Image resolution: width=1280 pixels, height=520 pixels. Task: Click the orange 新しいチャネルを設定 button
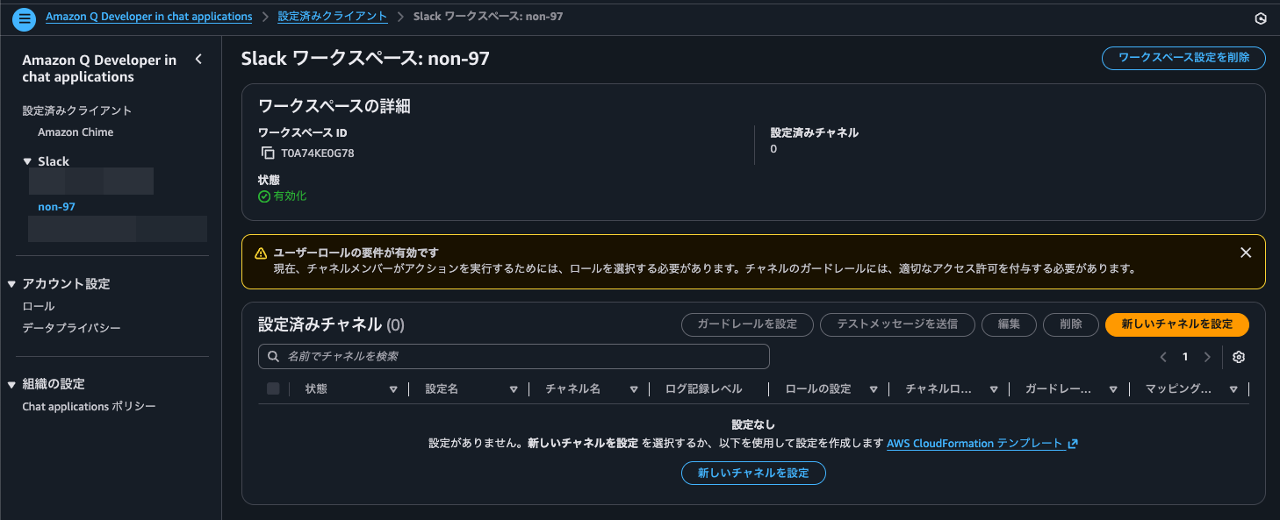(x=1176, y=324)
